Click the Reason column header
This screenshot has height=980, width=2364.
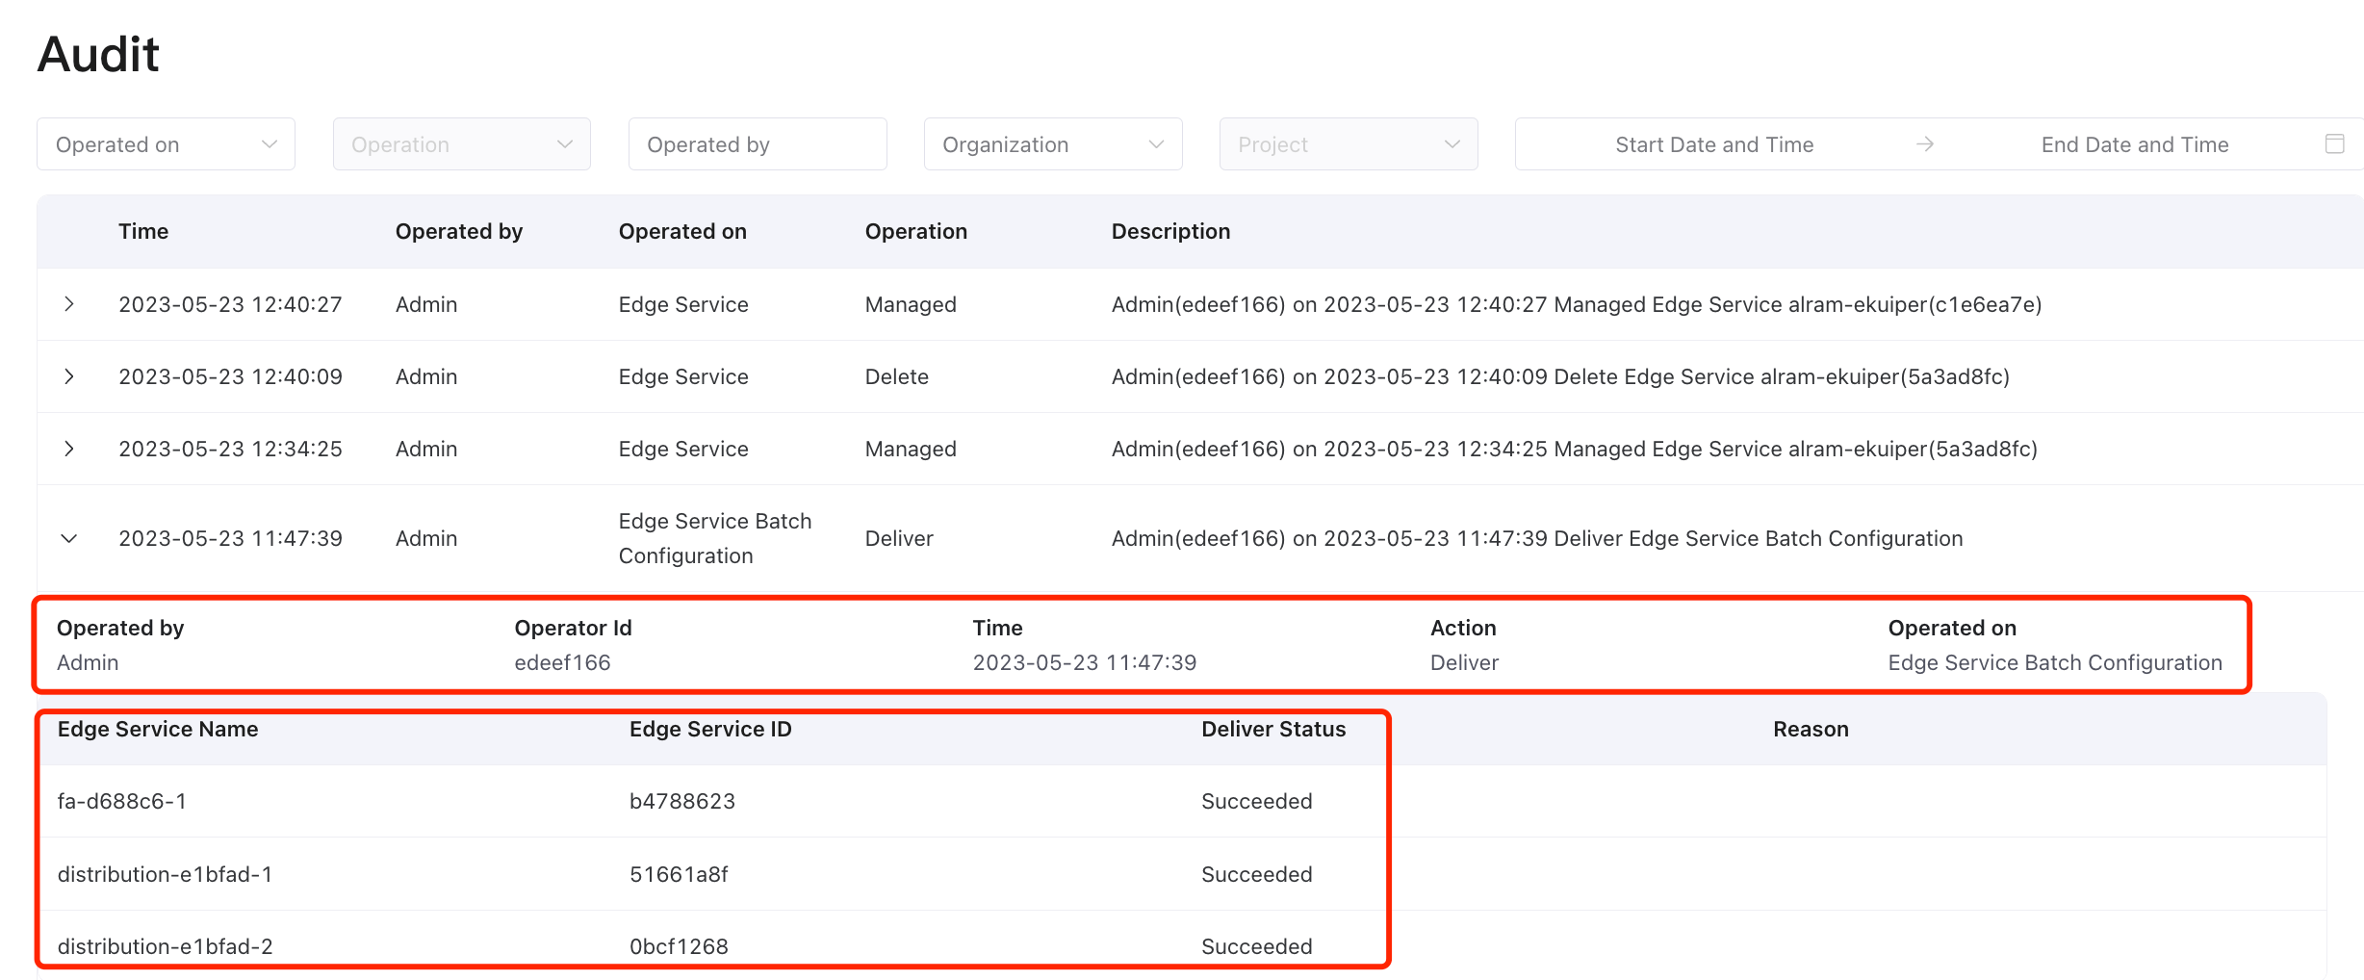click(1810, 729)
